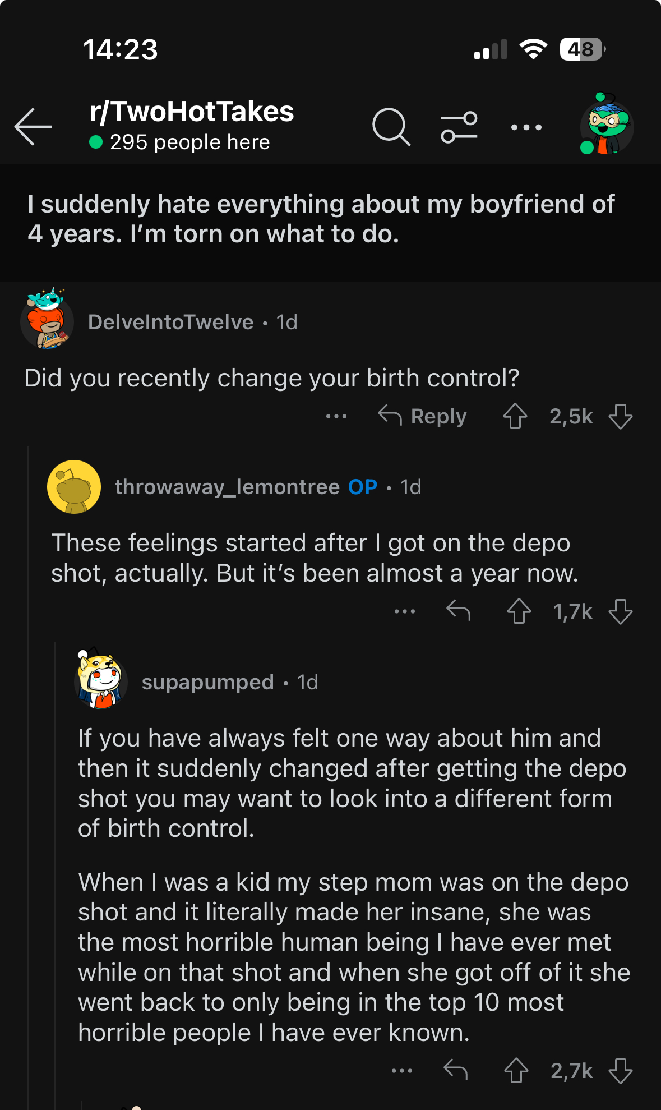Tap supapumped's avatar thumbnail

point(101,681)
